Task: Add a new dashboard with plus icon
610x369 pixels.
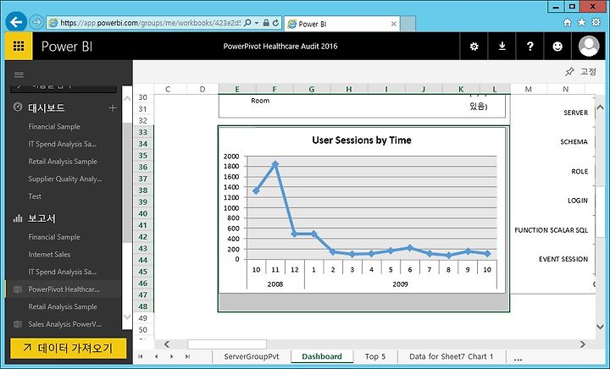Action: coord(113,108)
